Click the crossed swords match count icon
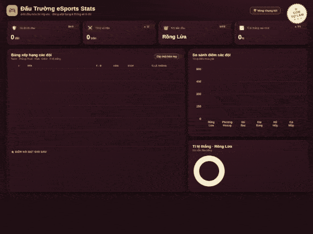 point(90,28)
